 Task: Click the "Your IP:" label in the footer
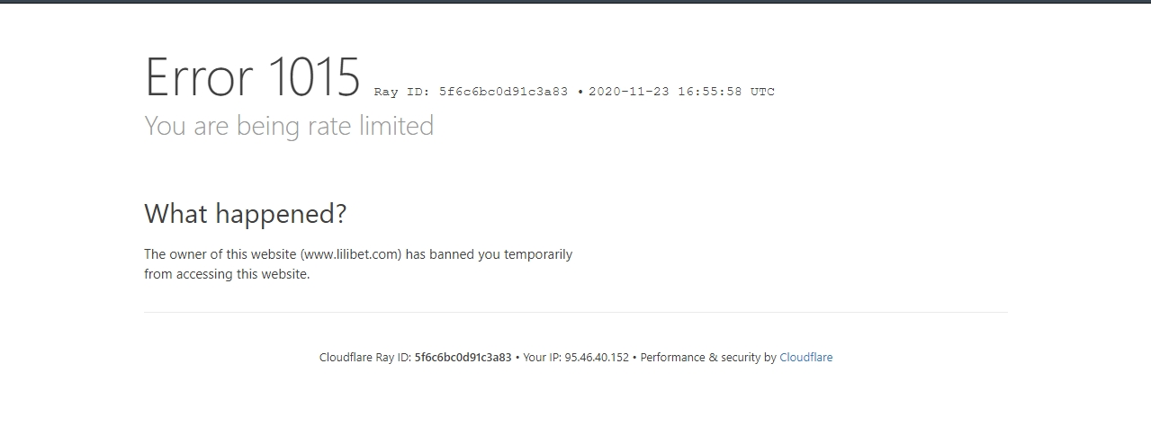[543, 358]
